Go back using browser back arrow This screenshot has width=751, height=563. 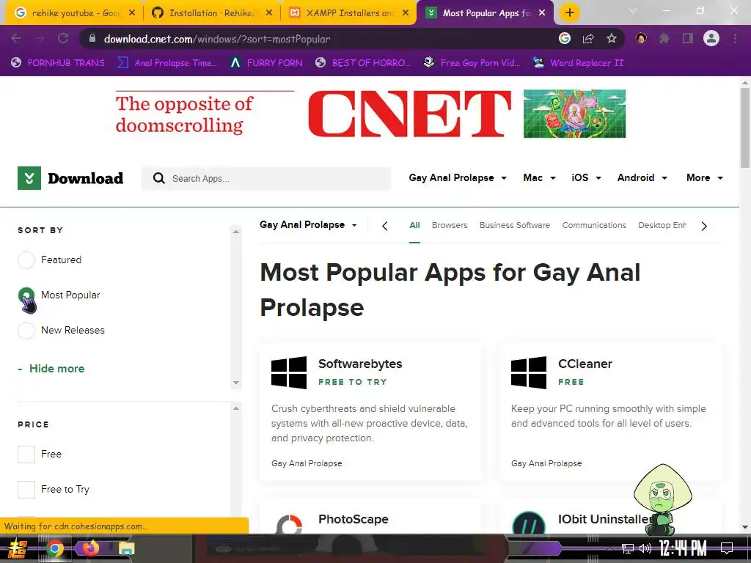point(16,39)
